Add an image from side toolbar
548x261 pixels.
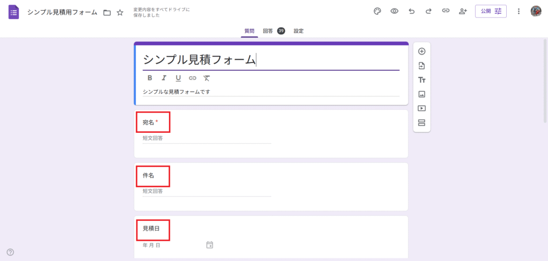point(422,94)
